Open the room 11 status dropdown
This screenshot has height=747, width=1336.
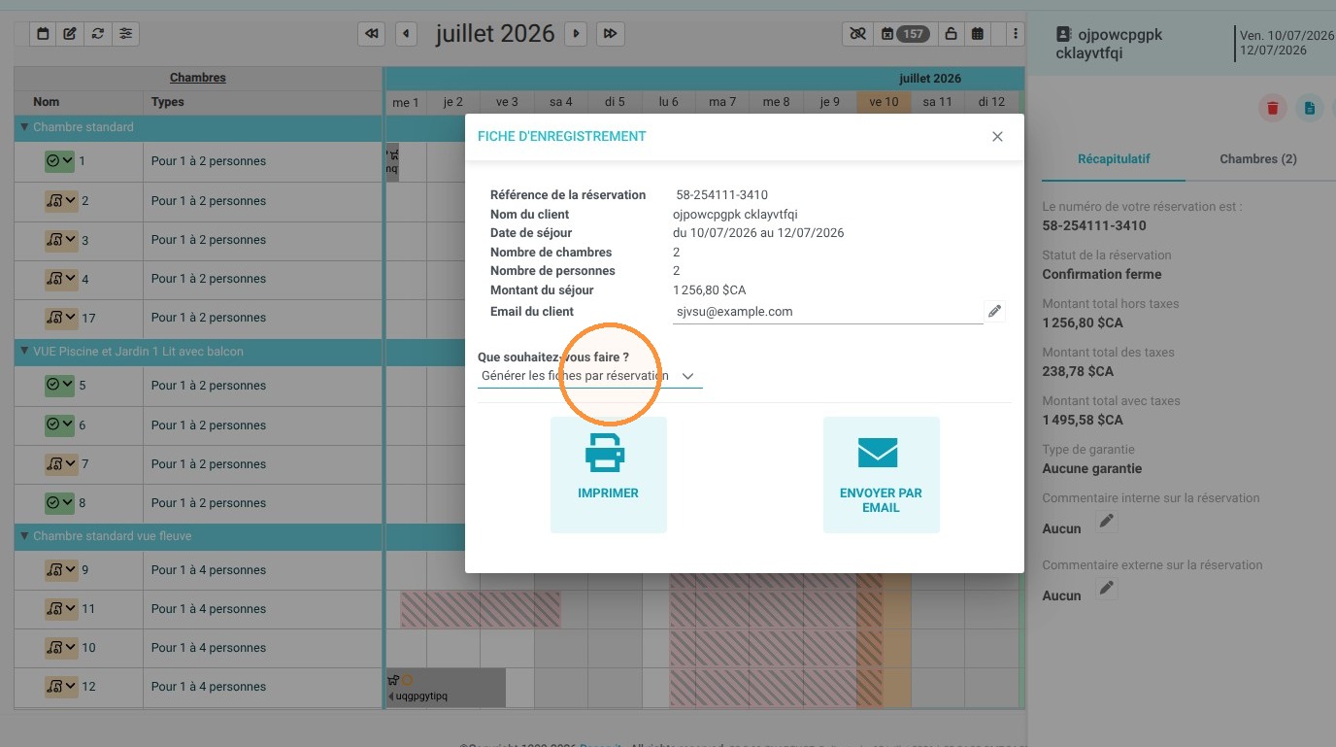[x=60, y=609]
